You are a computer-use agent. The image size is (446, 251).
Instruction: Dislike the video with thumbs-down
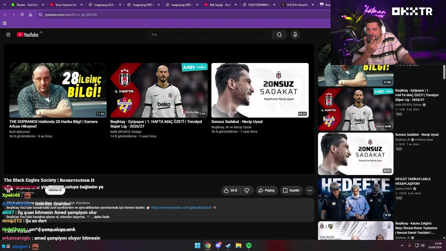(247, 190)
